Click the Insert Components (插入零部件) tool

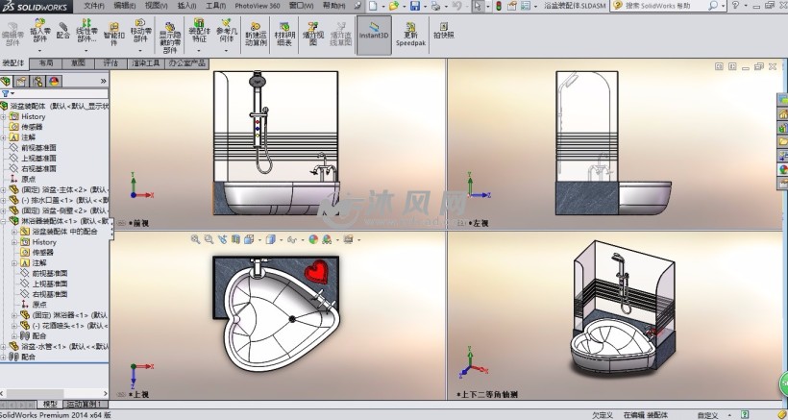pos(39,31)
